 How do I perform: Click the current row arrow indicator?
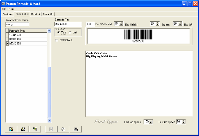7,43
